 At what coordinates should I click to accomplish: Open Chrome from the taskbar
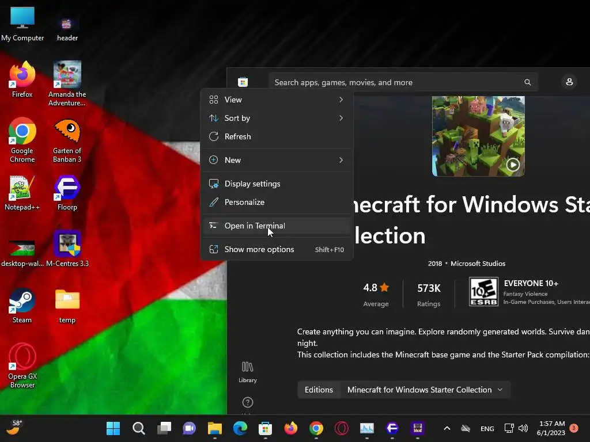coord(316,428)
